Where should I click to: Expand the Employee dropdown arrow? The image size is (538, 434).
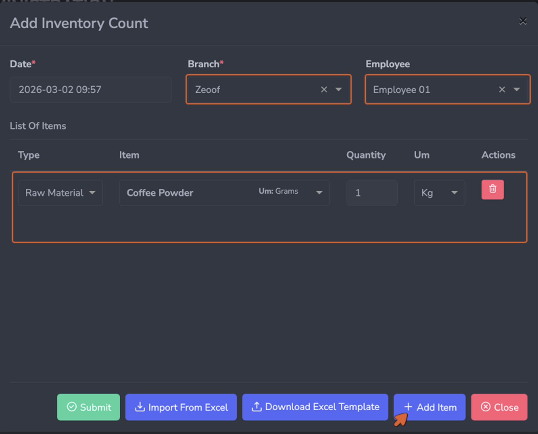coord(516,90)
